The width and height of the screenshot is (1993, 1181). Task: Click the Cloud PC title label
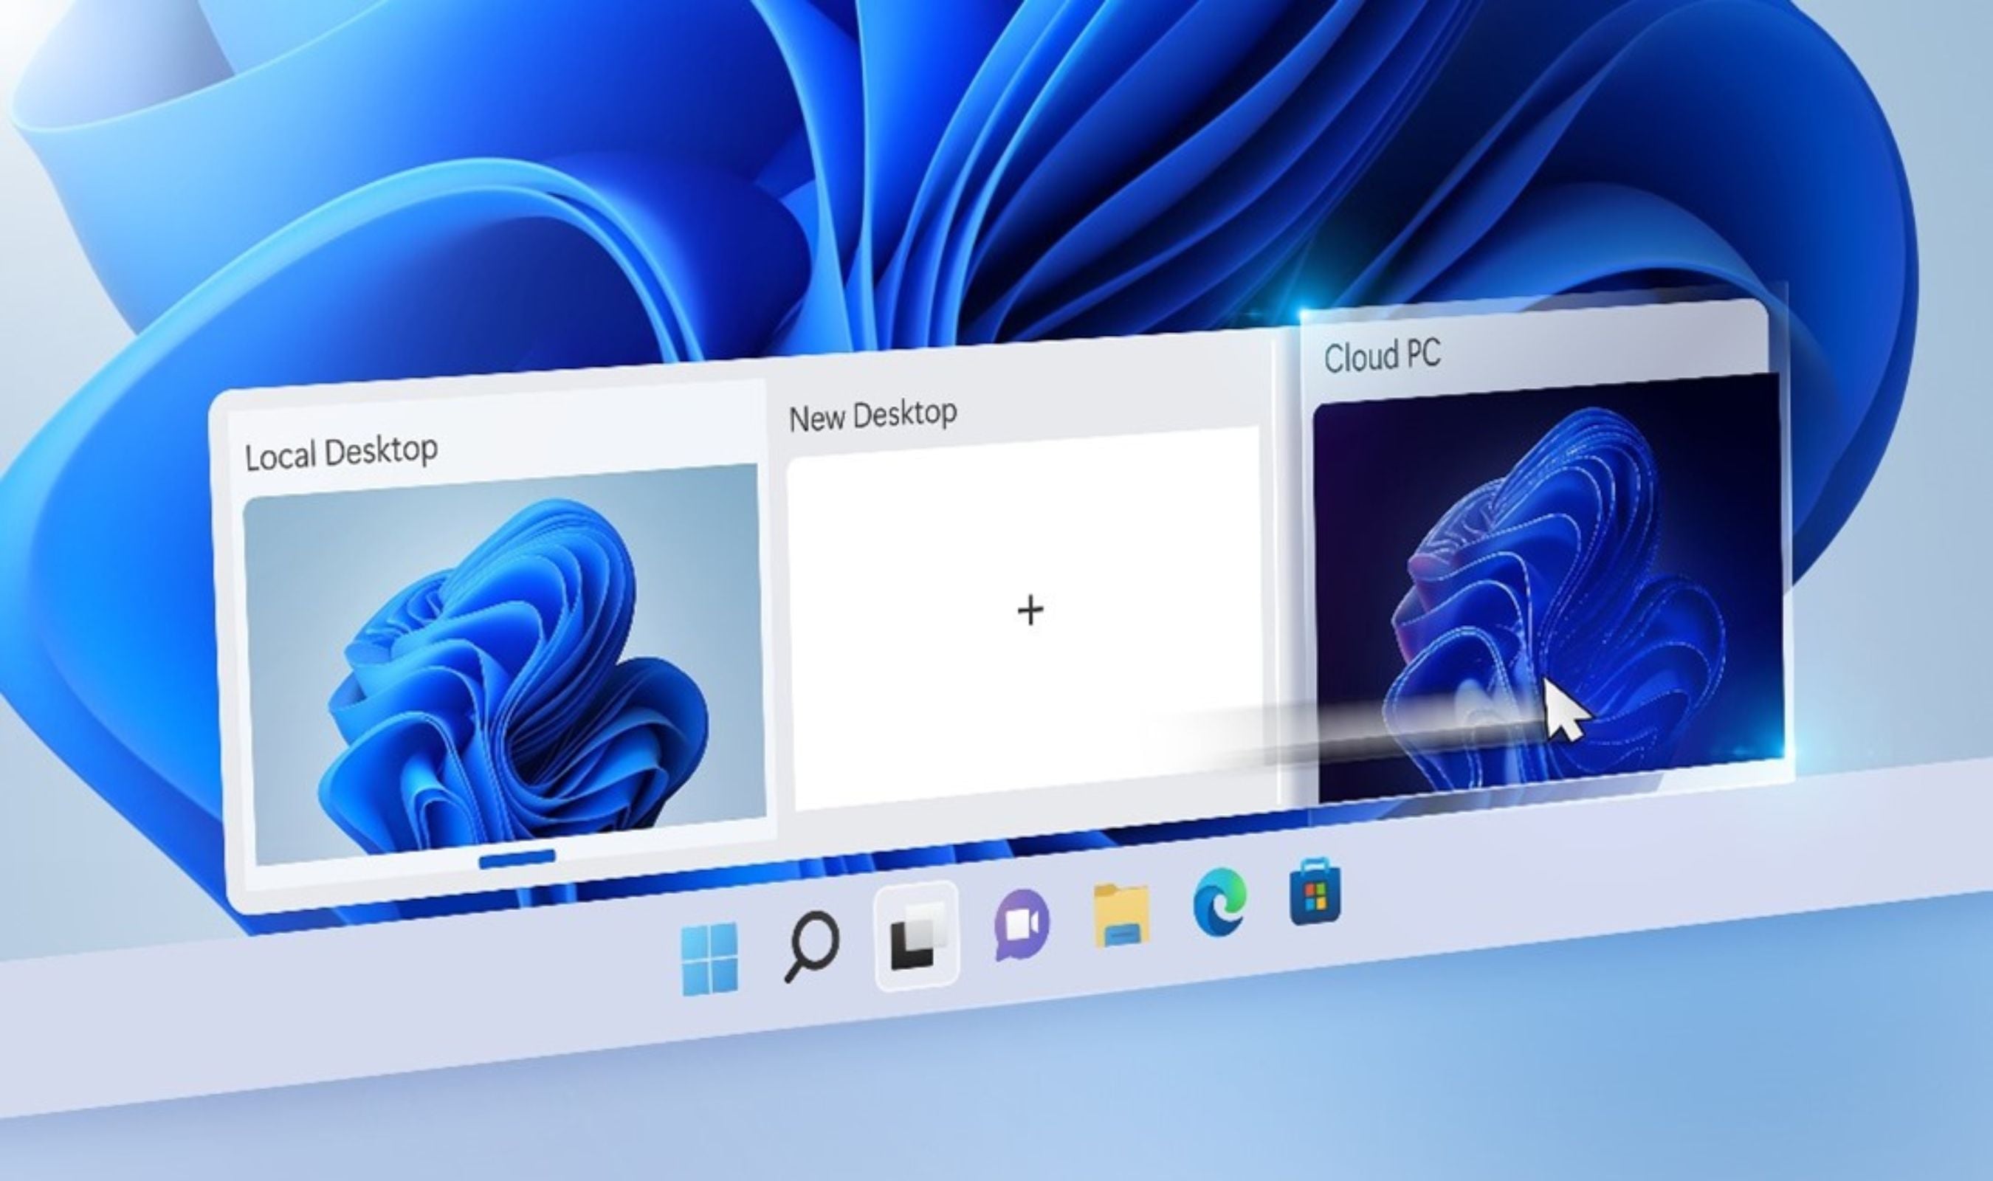1387,358
